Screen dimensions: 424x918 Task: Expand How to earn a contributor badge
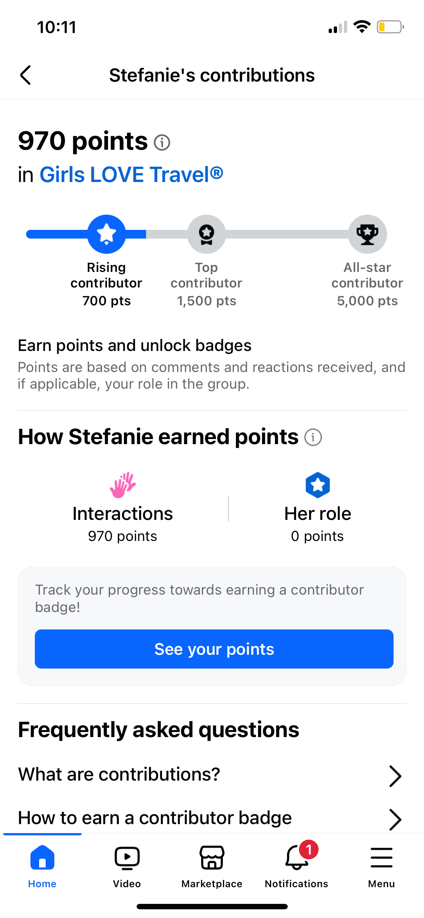click(155, 818)
